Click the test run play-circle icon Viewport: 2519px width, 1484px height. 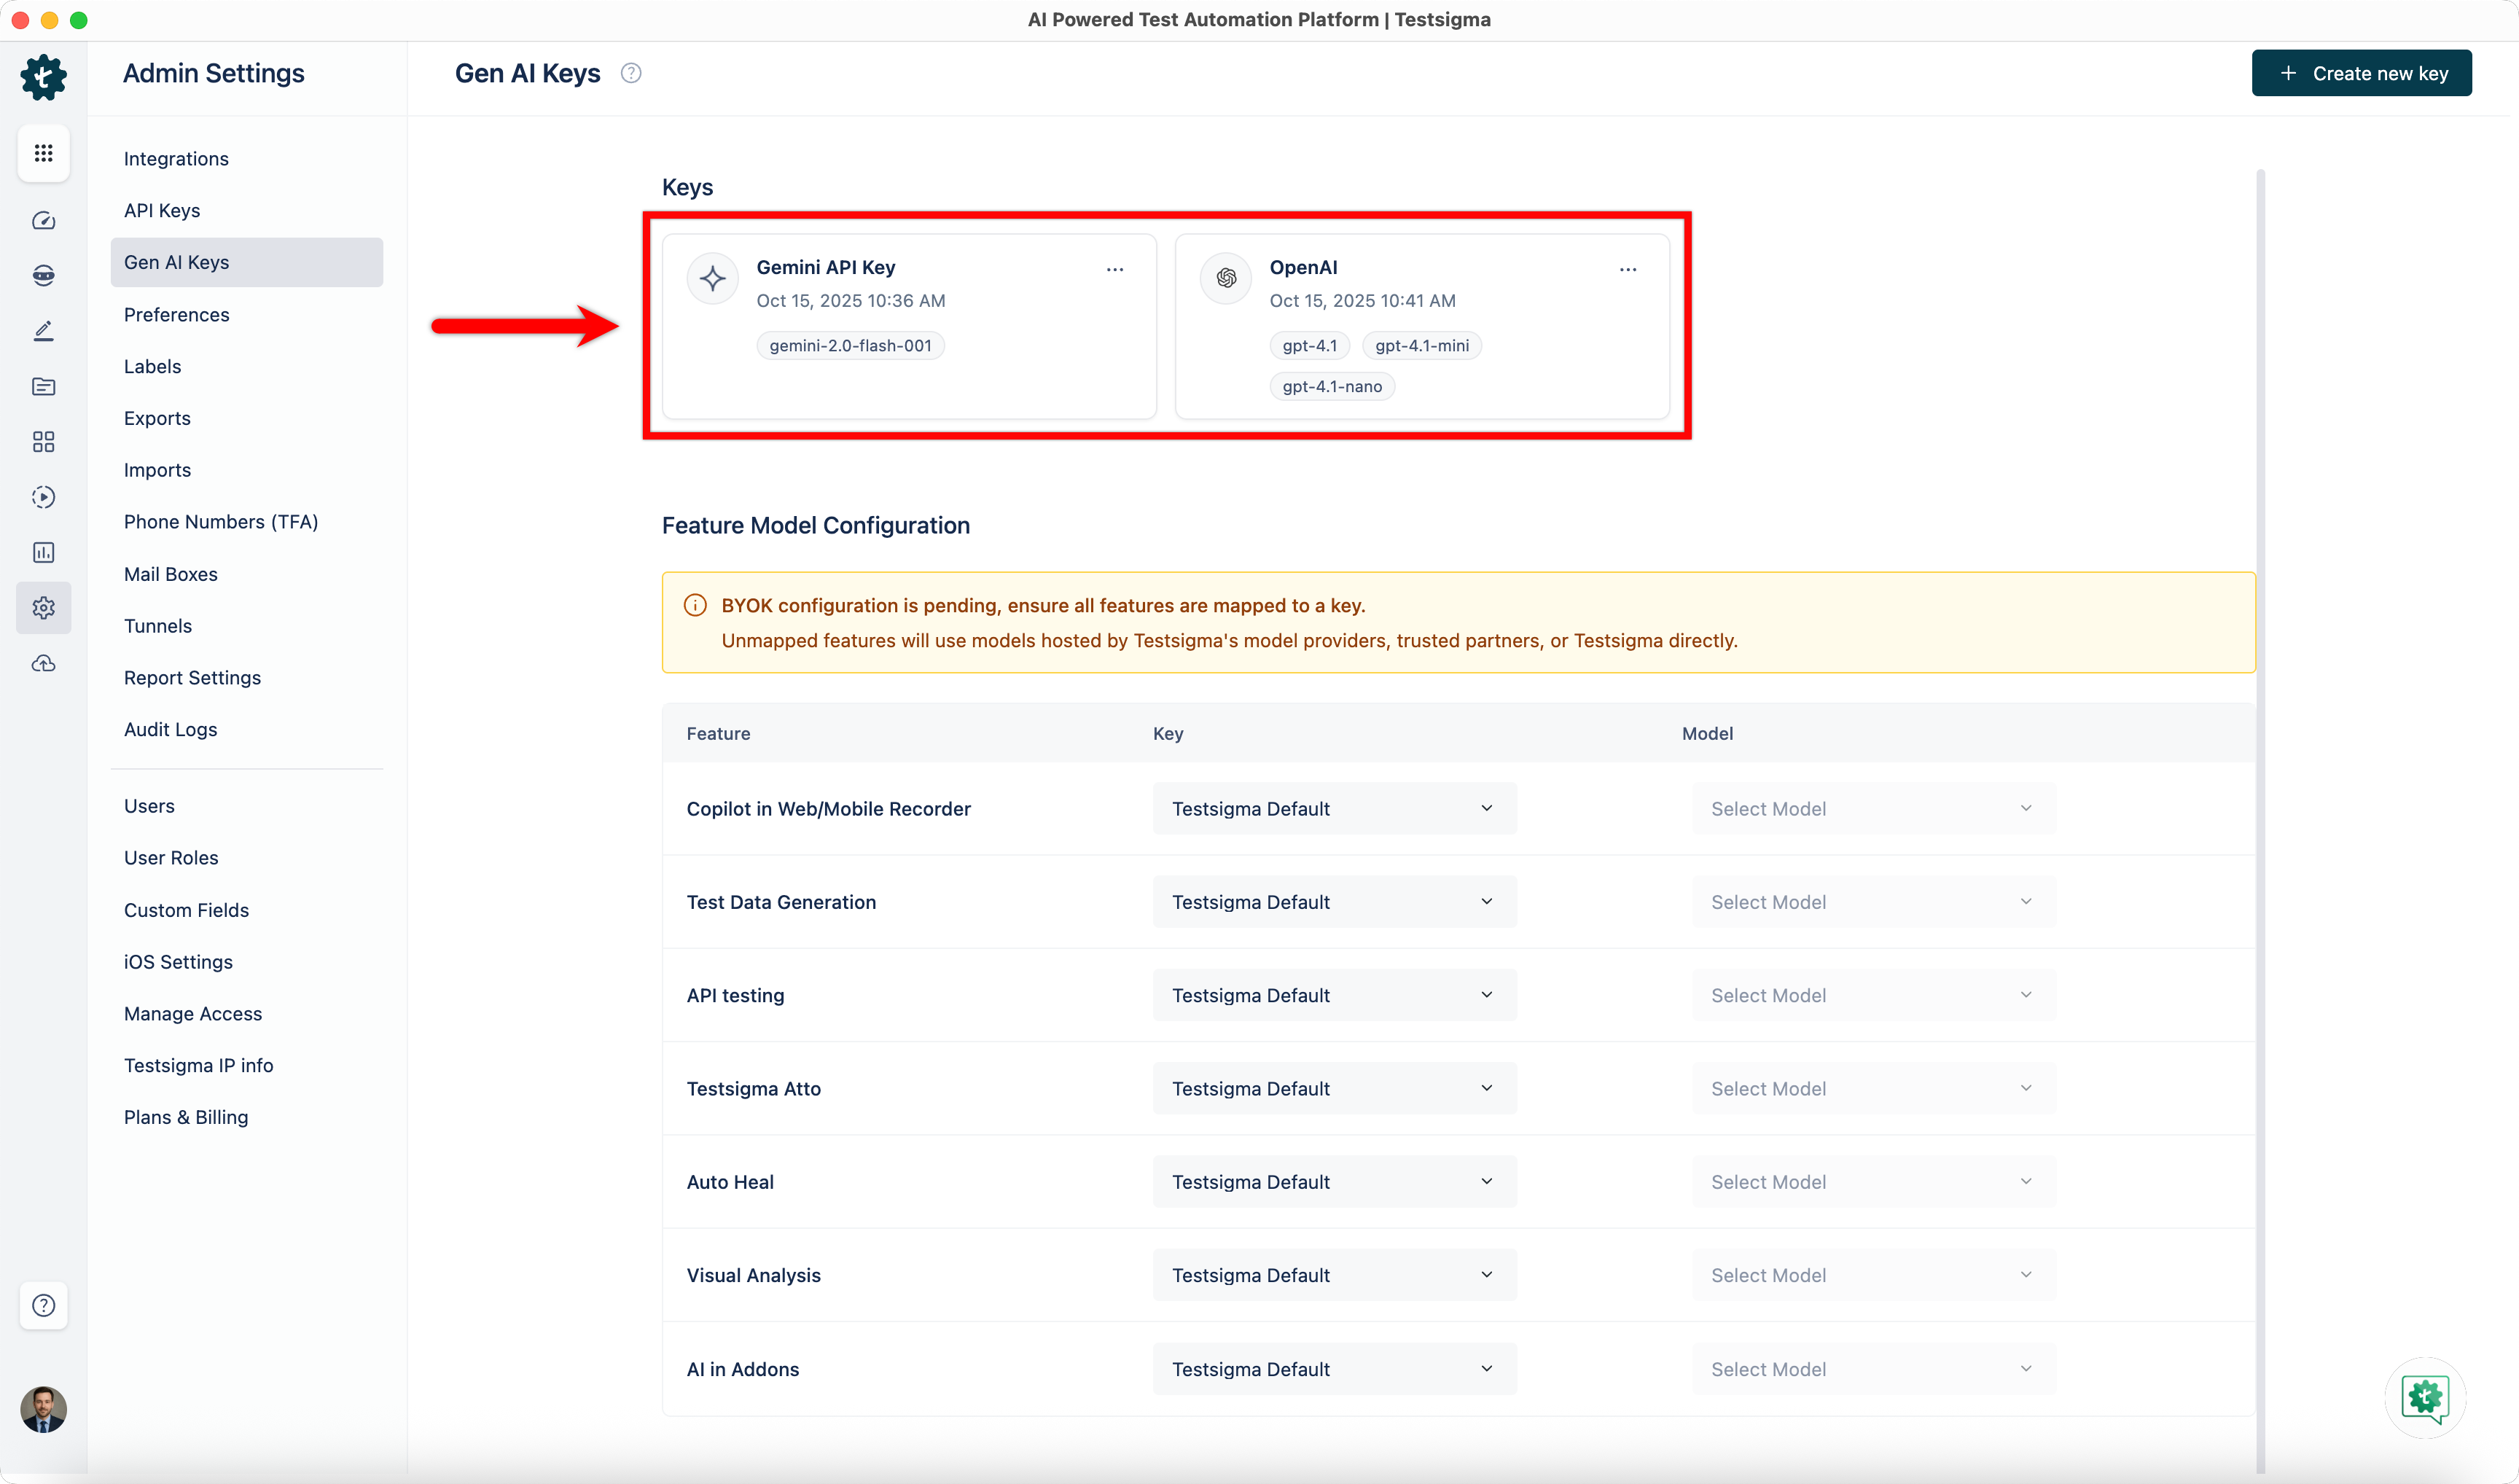[x=43, y=497]
